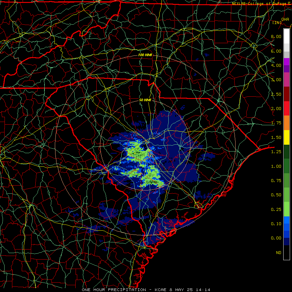
Task: Click the 8.00 legend value
Action: (276, 36)
